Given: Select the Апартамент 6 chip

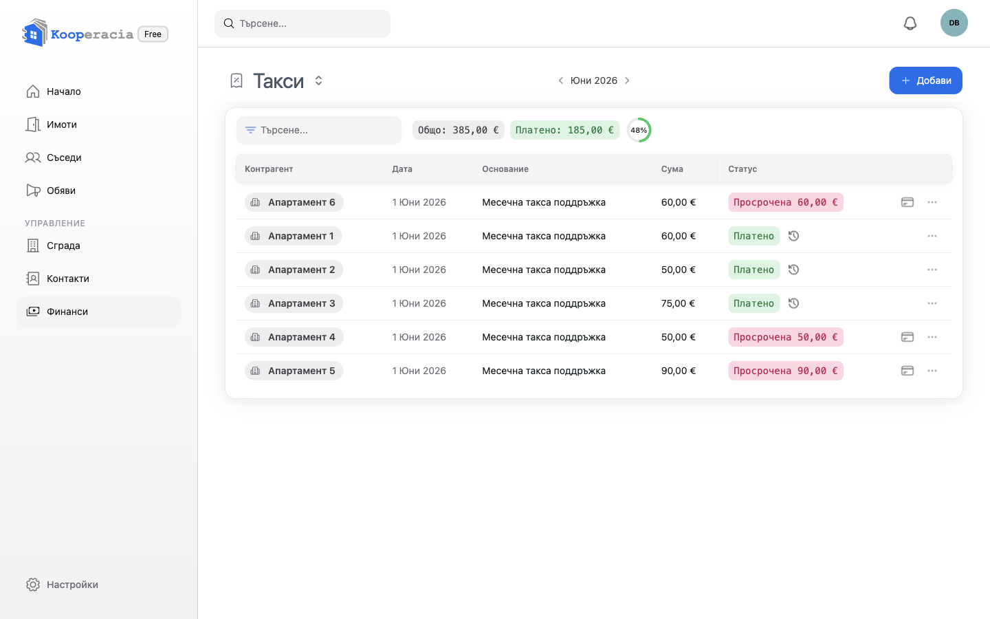Looking at the screenshot, I should [294, 202].
